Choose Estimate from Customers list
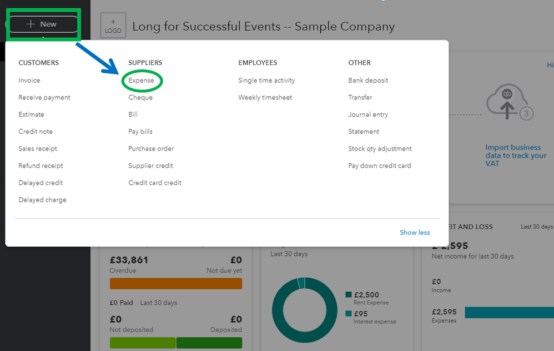The image size is (554, 351). pyautogui.click(x=31, y=114)
